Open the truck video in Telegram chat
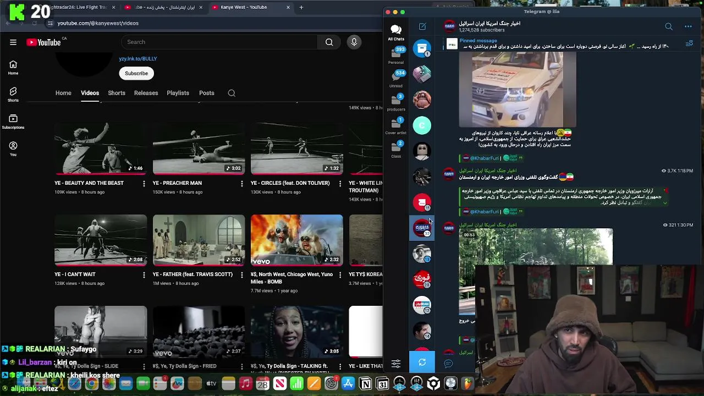The image size is (704, 396). coord(518,89)
